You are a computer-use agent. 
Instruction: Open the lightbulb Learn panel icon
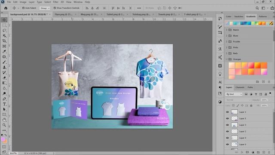click(220, 74)
